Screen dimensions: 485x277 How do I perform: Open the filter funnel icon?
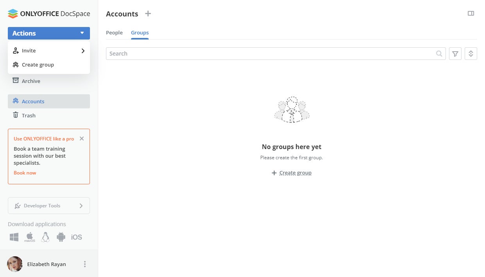click(455, 54)
